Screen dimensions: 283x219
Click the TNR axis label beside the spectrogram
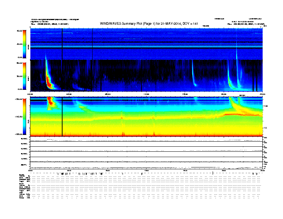(28, 122)
